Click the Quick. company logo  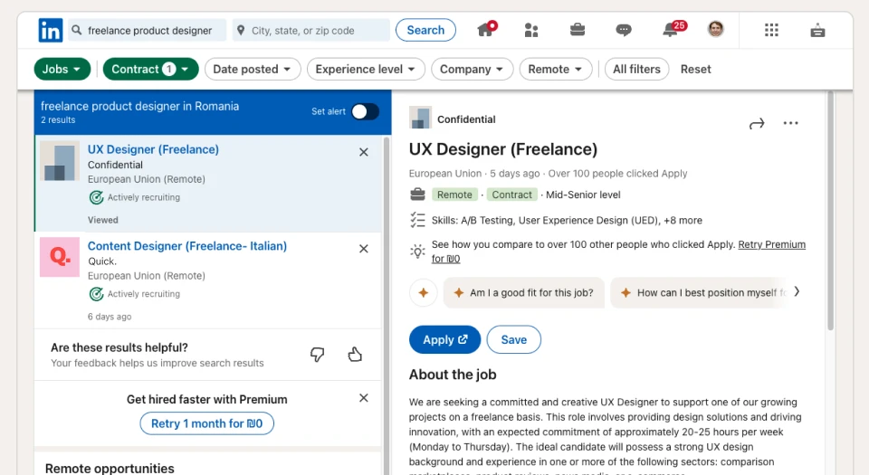pos(60,257)
